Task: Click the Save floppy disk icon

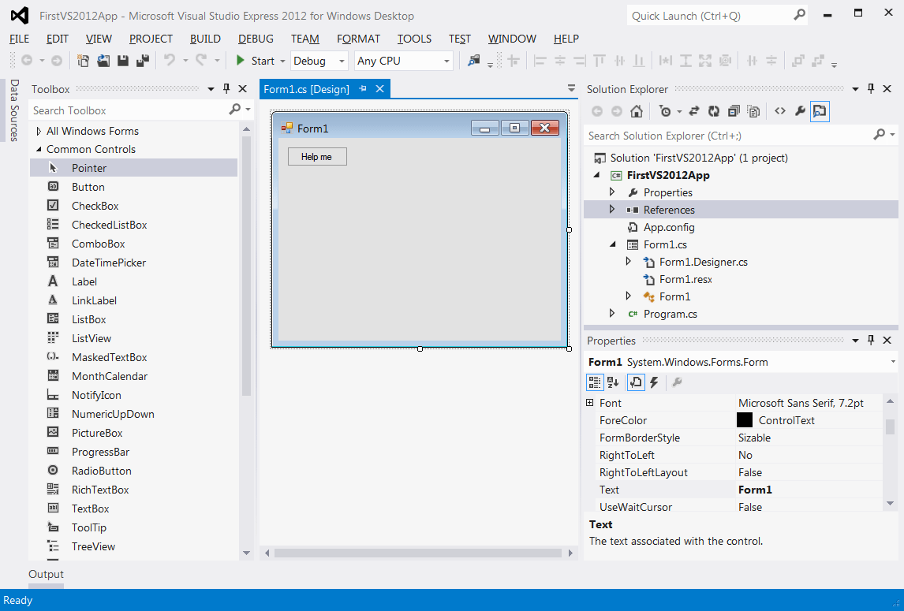Action: 123,61
